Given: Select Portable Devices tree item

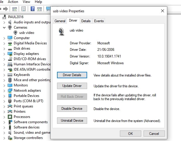Looking at the screenshot, I should tap(26, 96).
